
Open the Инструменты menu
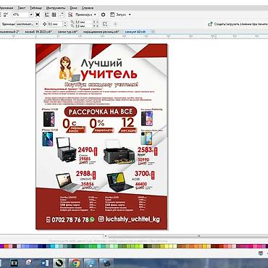click(56, 8)
